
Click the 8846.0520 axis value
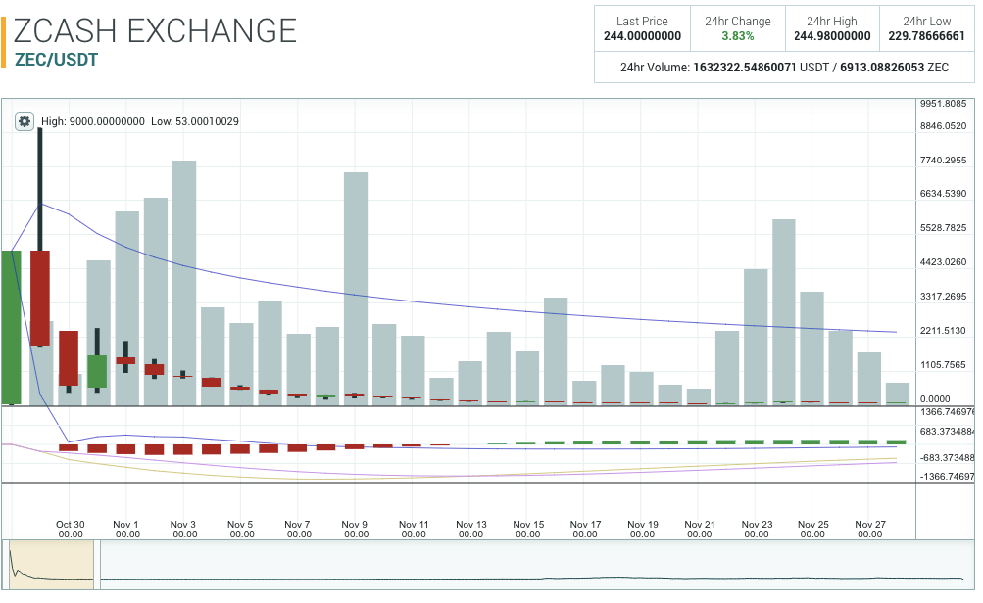pyautogui.click(x=943, y=126)
